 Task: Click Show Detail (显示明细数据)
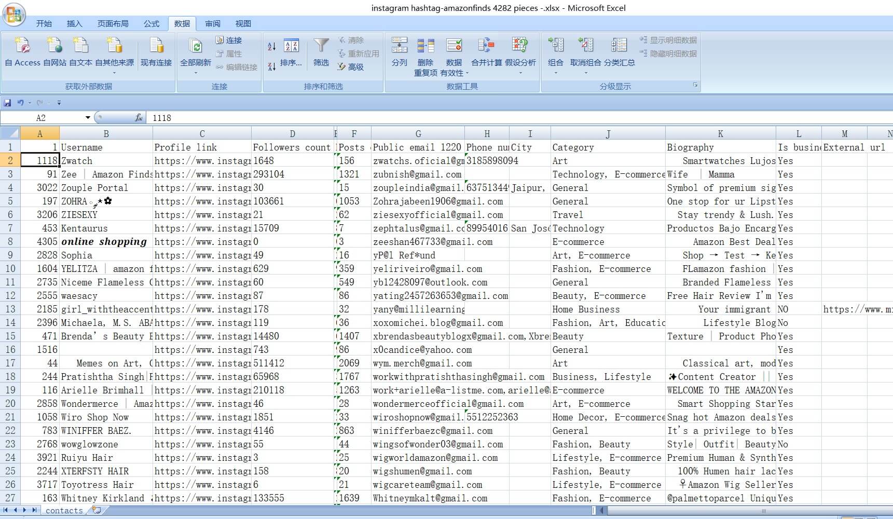click(668, 40)
